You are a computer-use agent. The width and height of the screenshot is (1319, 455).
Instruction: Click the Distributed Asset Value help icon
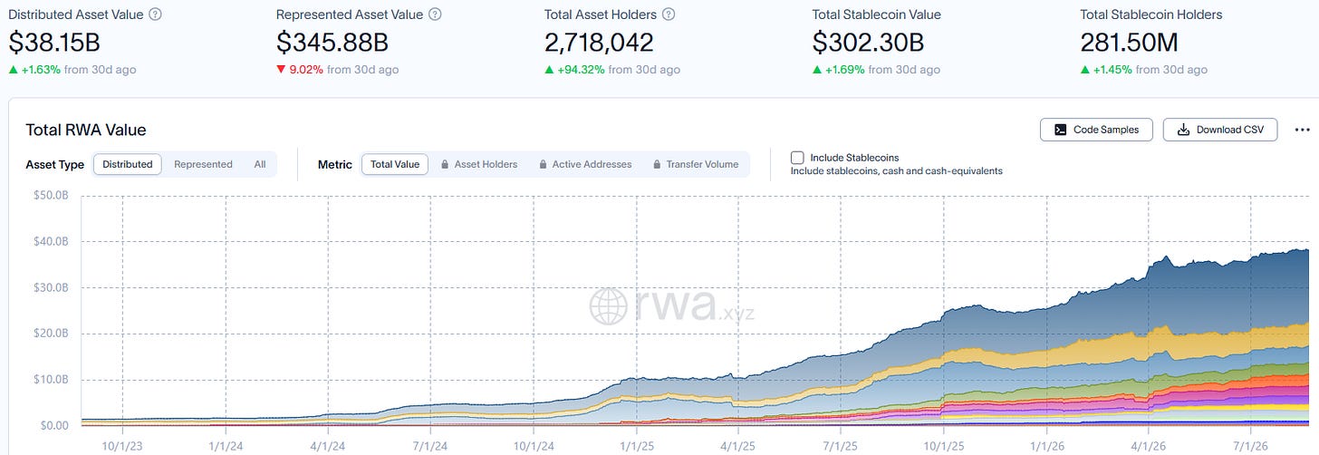[155, 15]
